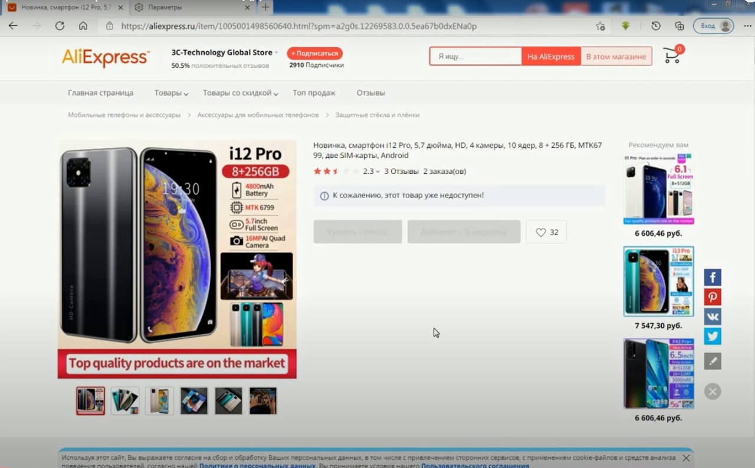The image size is (755, 468).
Task: Expand the Товары dropdown menu
Action: tap(171, 93)
